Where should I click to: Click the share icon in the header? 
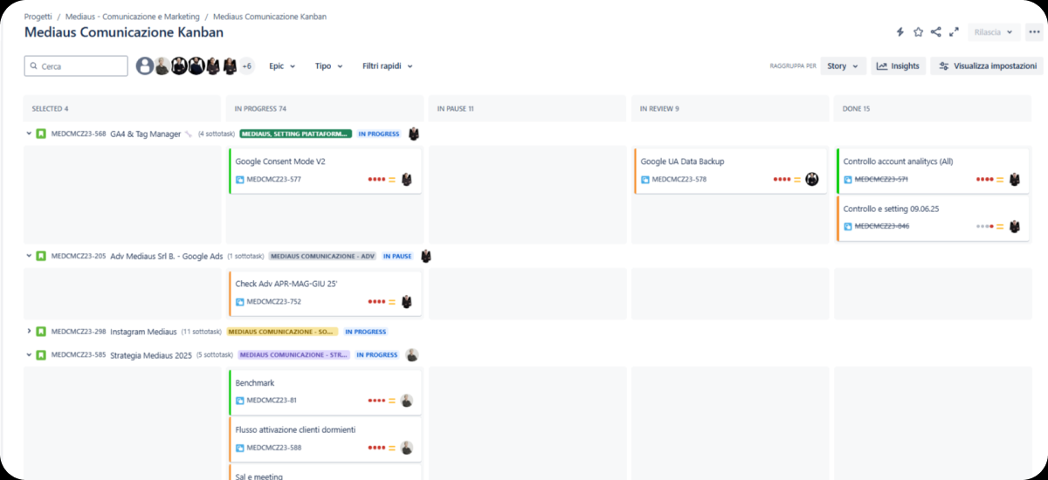936,32
